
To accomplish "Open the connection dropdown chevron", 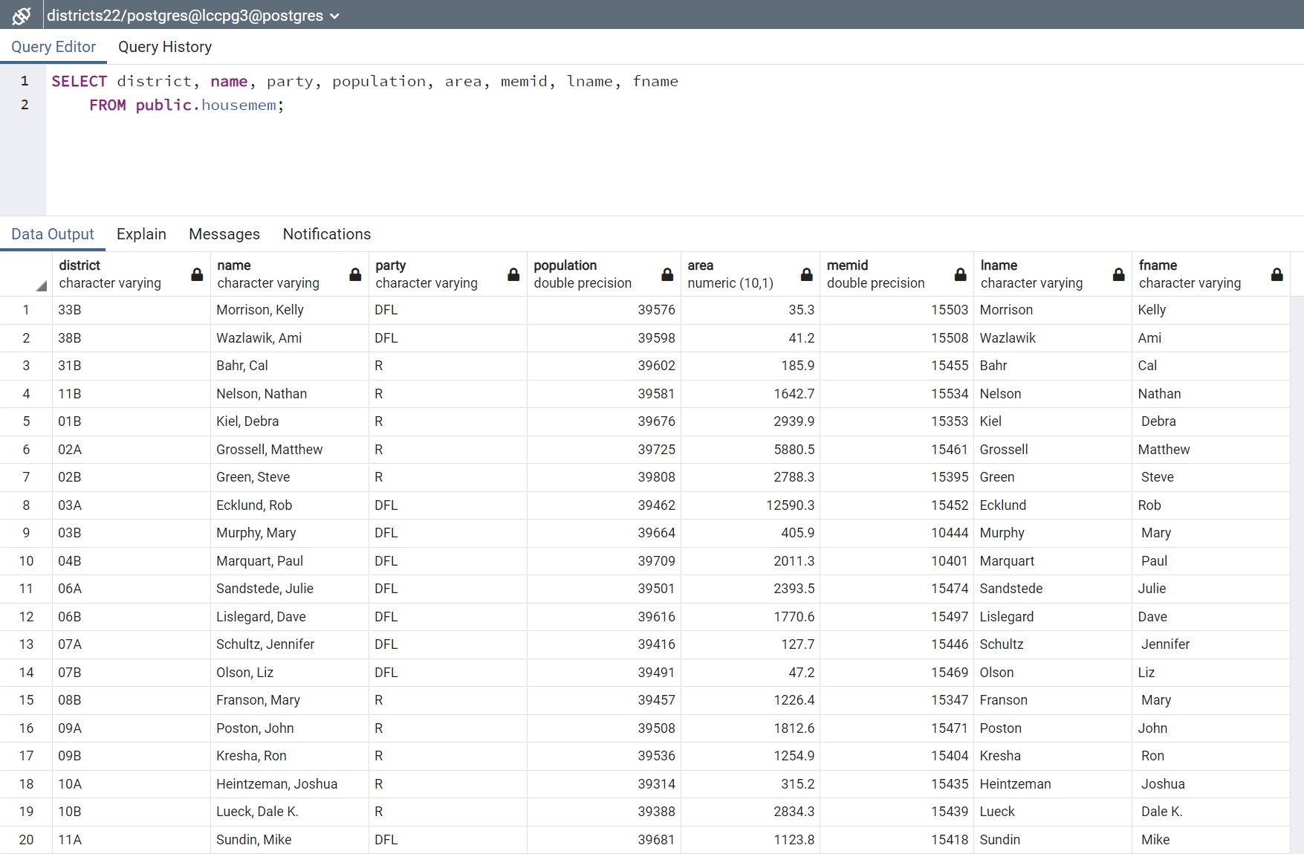I will (335, 16).
